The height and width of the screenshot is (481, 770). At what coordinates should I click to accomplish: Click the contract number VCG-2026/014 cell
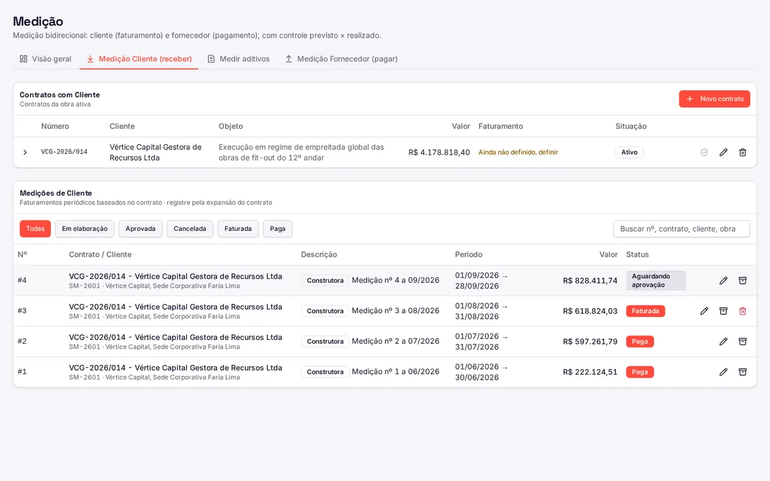tap(64, 153)
